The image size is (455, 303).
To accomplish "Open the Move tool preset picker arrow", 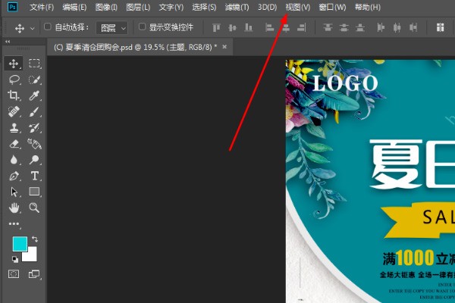I will (33, 29).
